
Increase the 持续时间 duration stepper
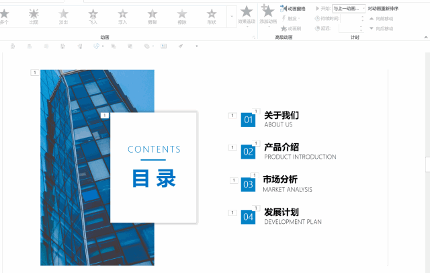[363, 17]
